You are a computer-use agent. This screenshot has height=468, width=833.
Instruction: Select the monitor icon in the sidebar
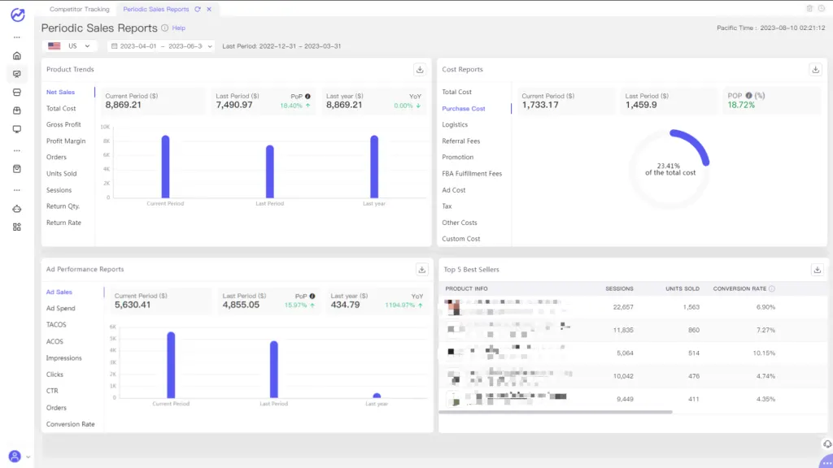coord(16,127)
